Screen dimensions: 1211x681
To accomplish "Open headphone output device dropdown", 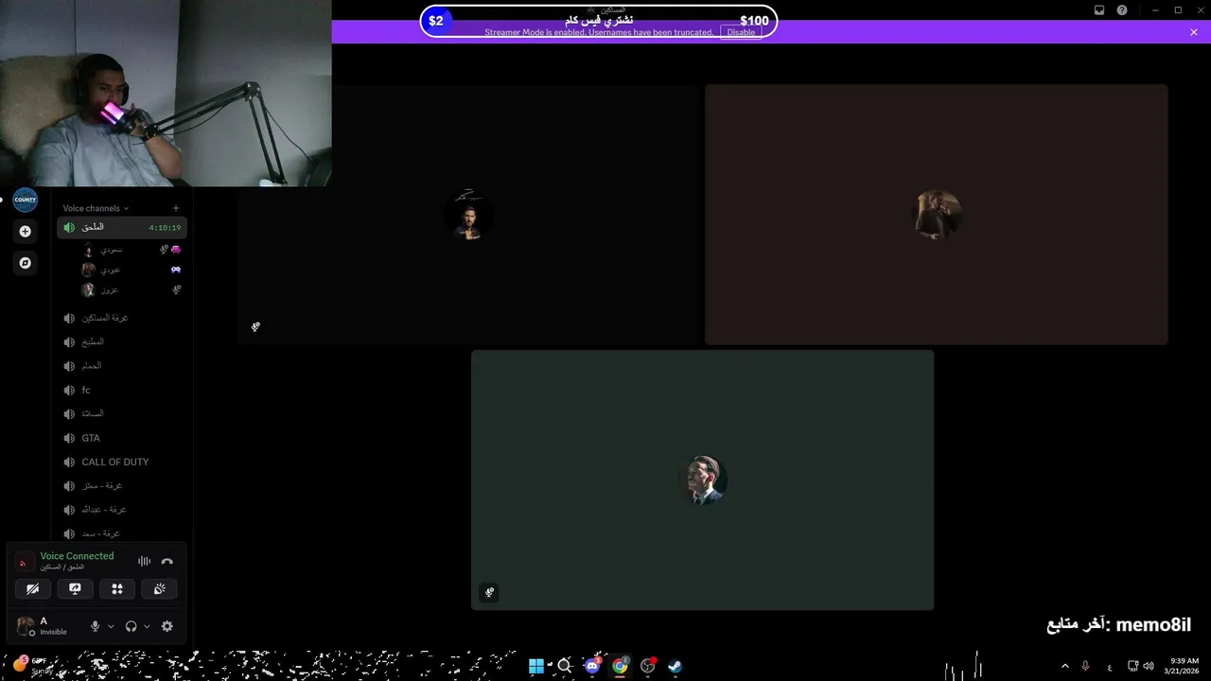I will [x=147, y=626].
